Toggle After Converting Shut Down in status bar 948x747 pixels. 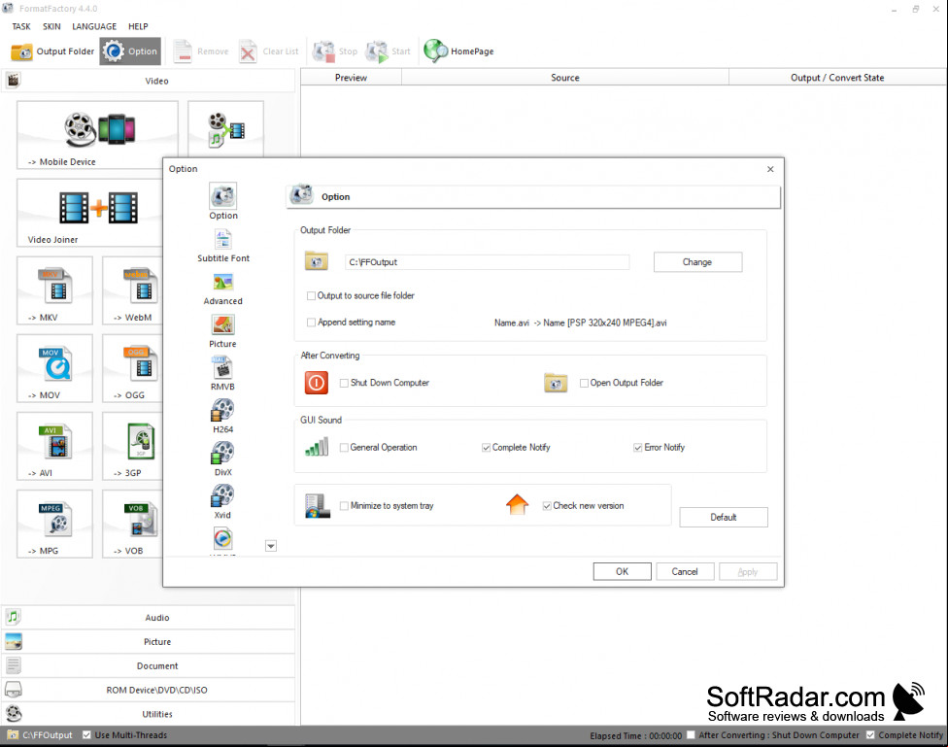click(x=691, y=735)
